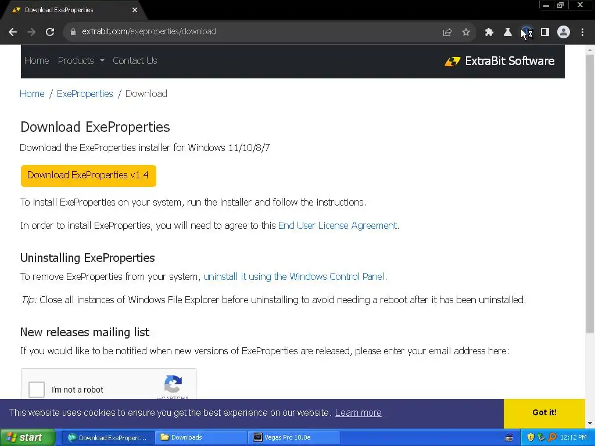The image size is (595, 446).
Task: Click the New releases mailing list heading
Action: [85, 332]
